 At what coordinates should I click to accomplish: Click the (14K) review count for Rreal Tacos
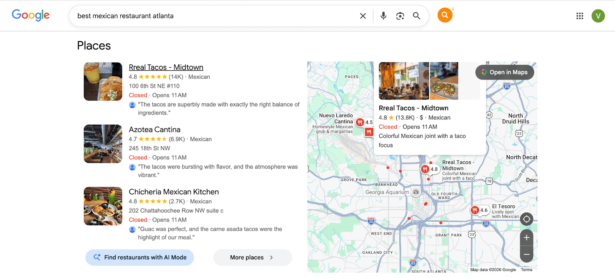pyautogui.click(x=176, y=77)
